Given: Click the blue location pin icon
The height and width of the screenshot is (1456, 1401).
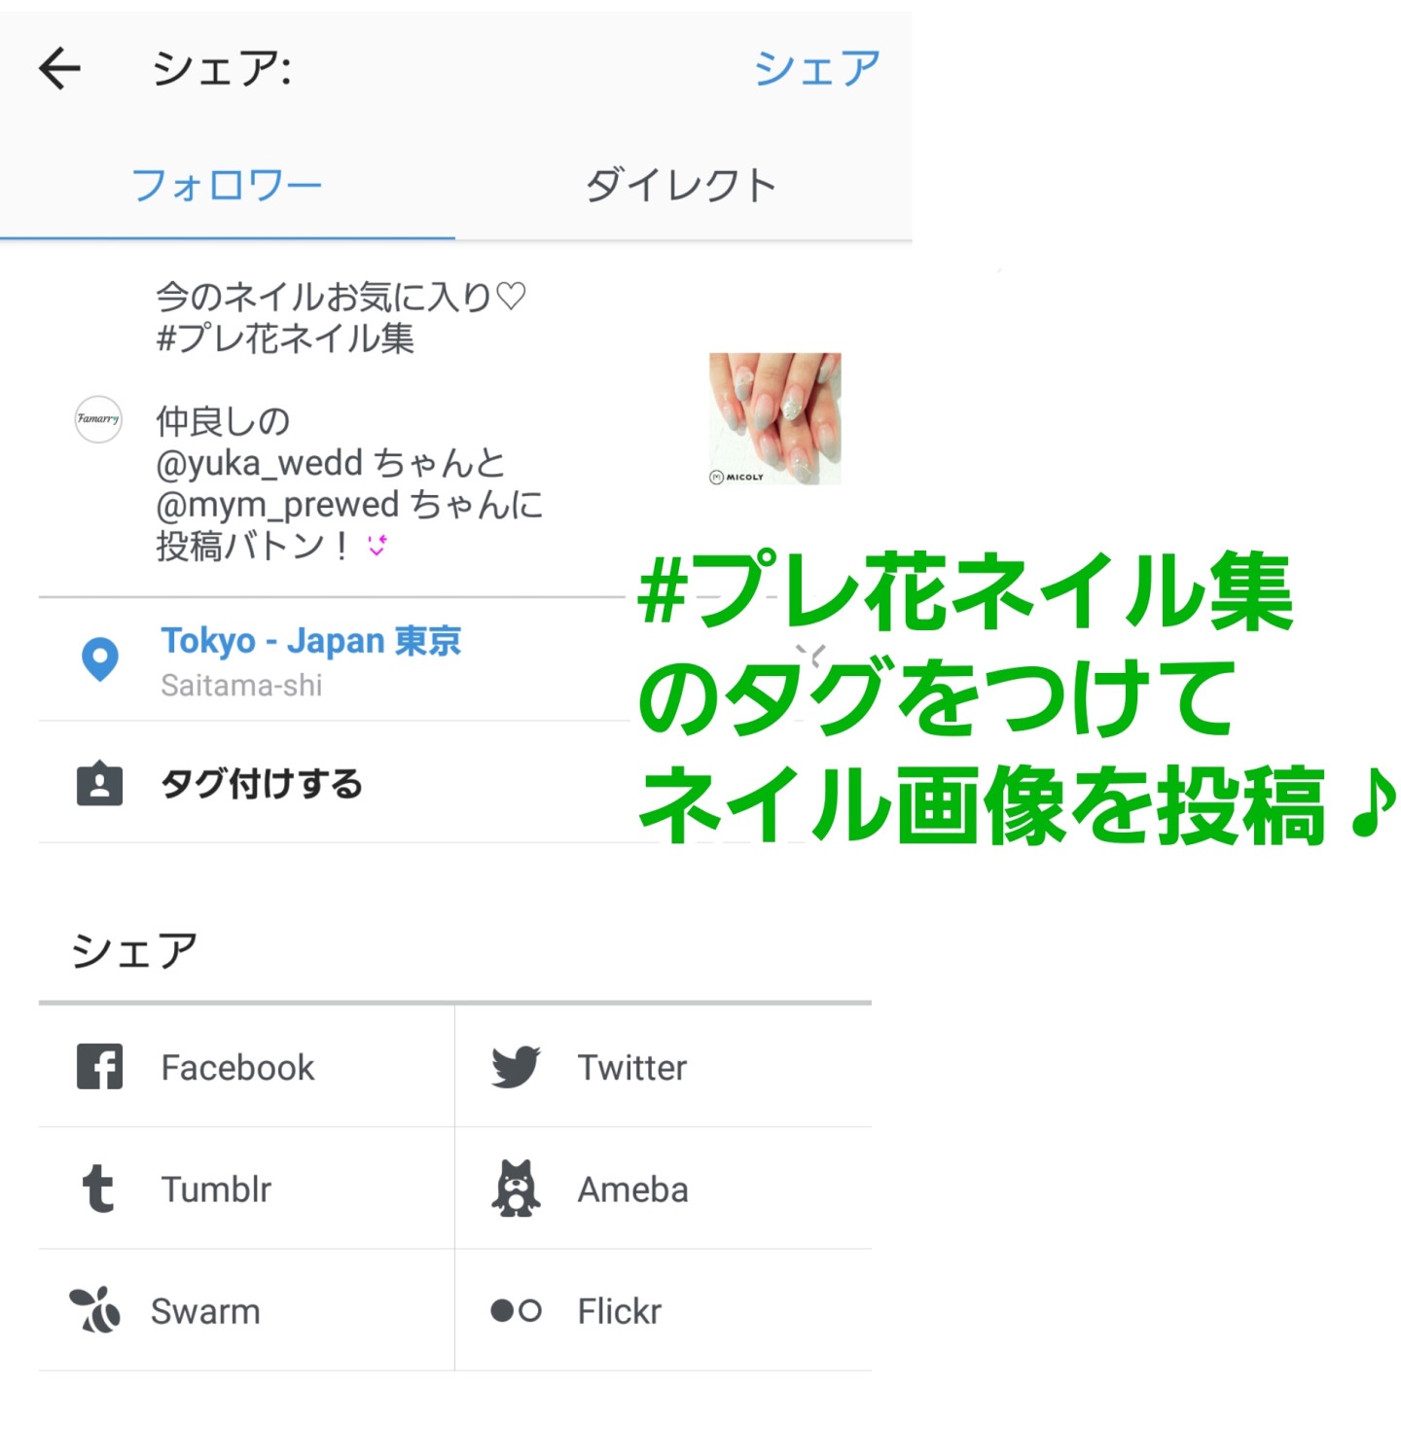Looking at the screenshot, I should [x=99, y=659].
